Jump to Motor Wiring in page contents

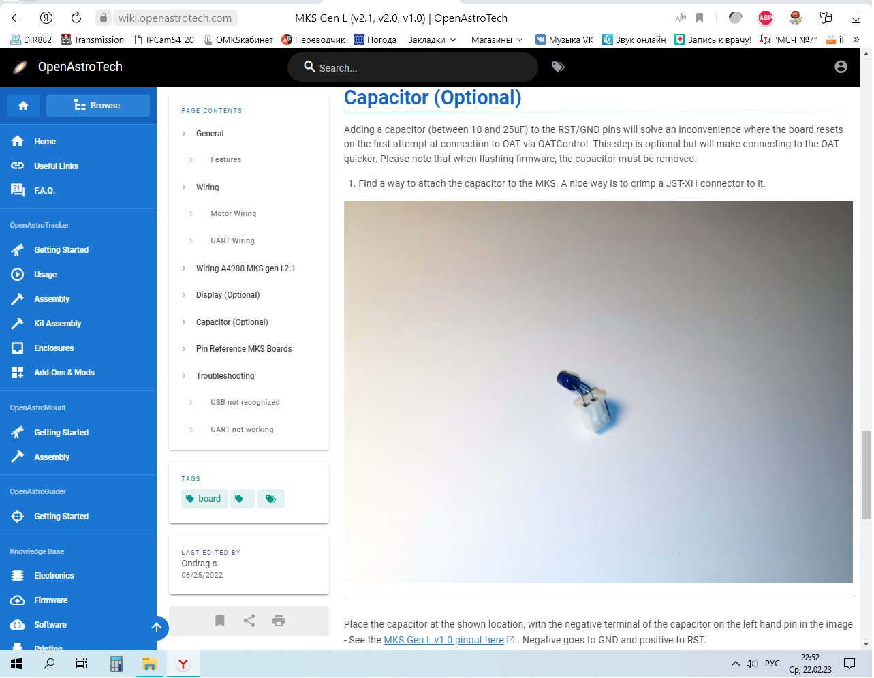[234, 213]
